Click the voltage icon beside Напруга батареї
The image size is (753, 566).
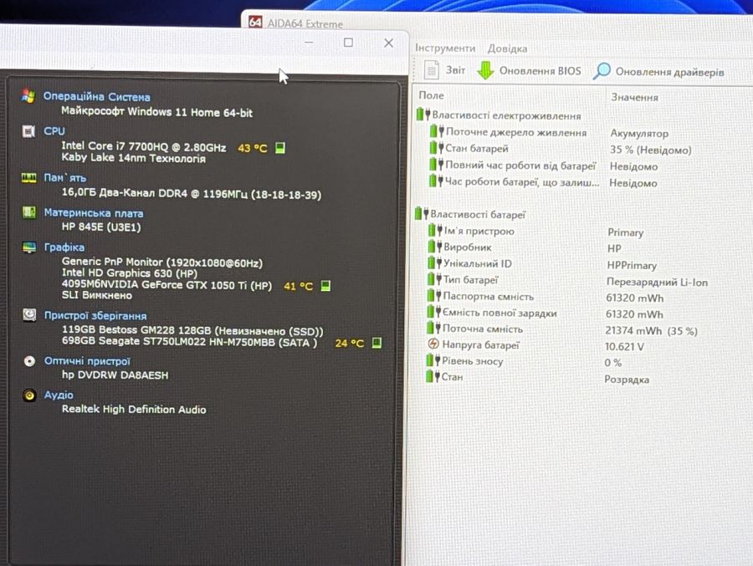tap(433, 344)
